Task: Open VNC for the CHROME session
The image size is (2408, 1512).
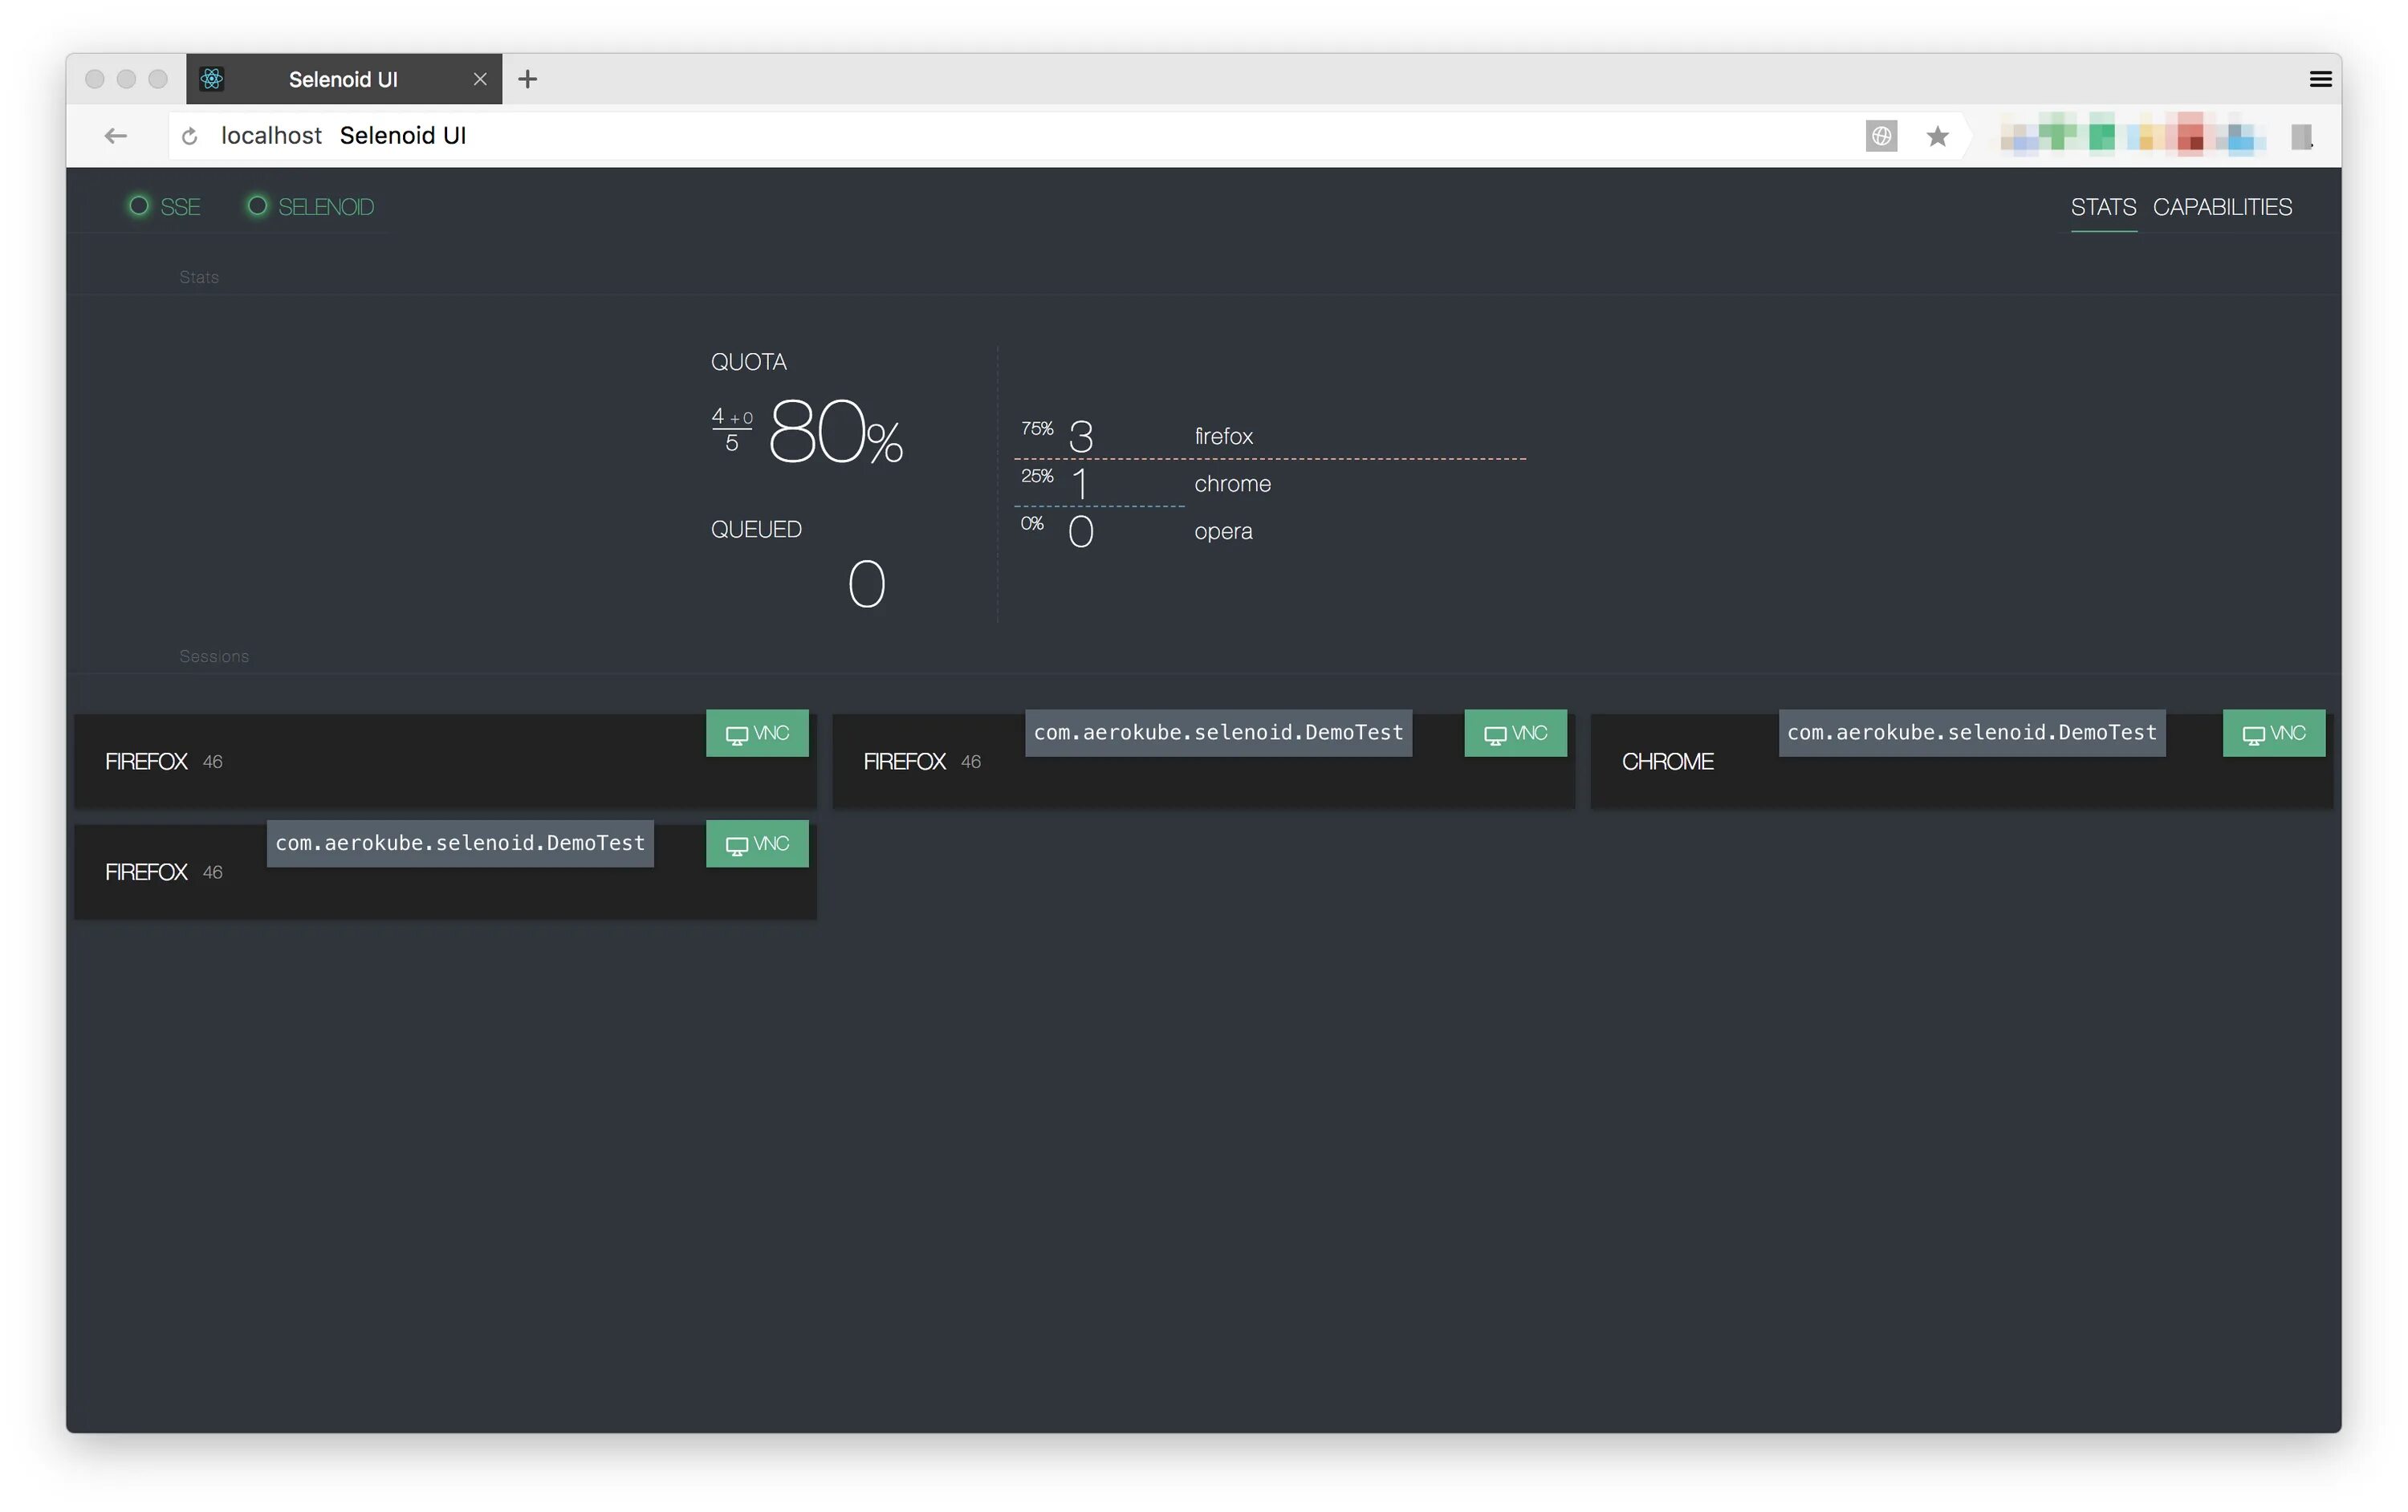Action: [x=2273, y=733]
